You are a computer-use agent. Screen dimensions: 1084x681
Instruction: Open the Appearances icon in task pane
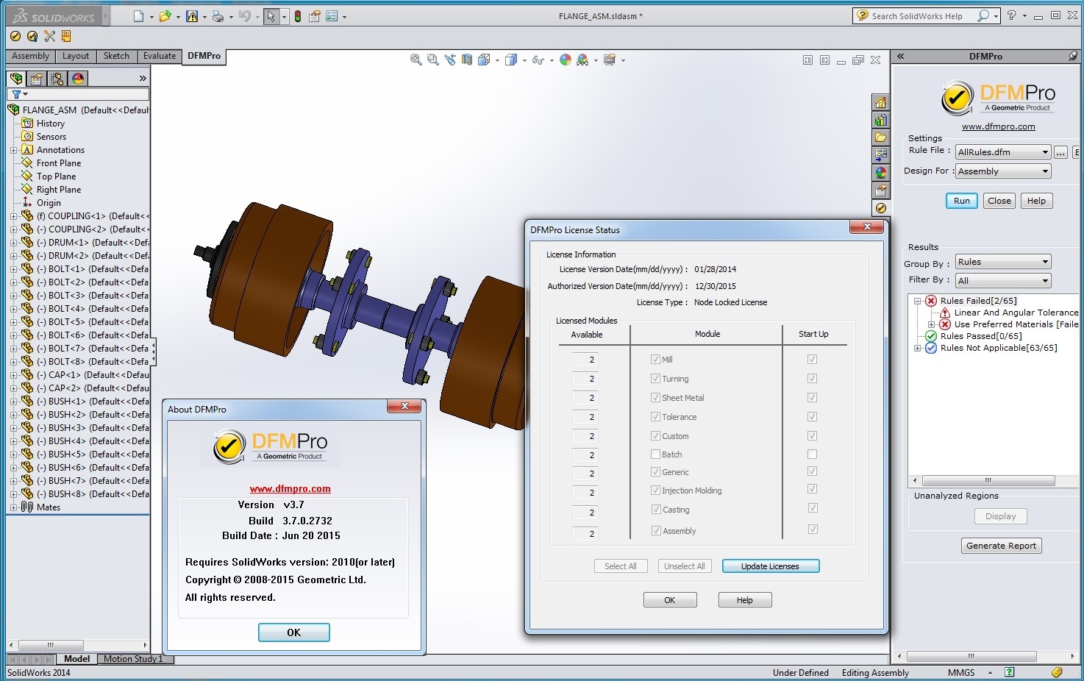click(880, 173)
